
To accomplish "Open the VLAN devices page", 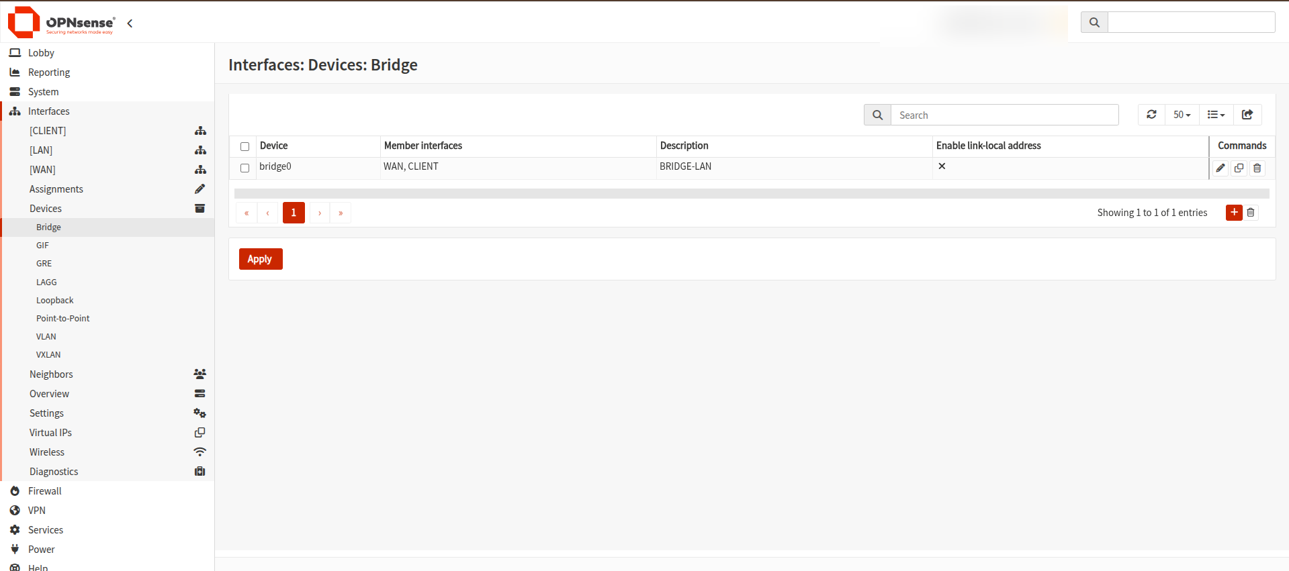I will (46, 337).
